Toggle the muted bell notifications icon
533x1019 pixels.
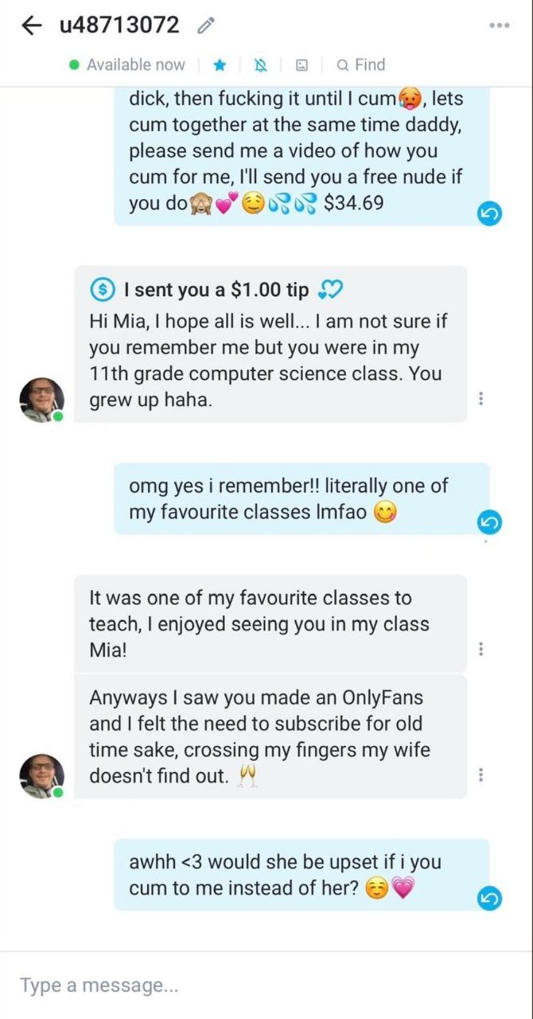(262, 65)
